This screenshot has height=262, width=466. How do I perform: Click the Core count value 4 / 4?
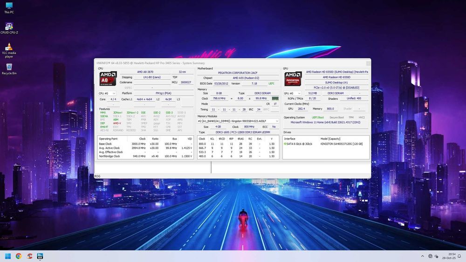click(113, 100)
